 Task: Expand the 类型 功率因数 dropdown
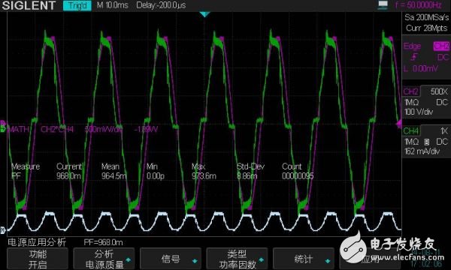coord(237,259)
